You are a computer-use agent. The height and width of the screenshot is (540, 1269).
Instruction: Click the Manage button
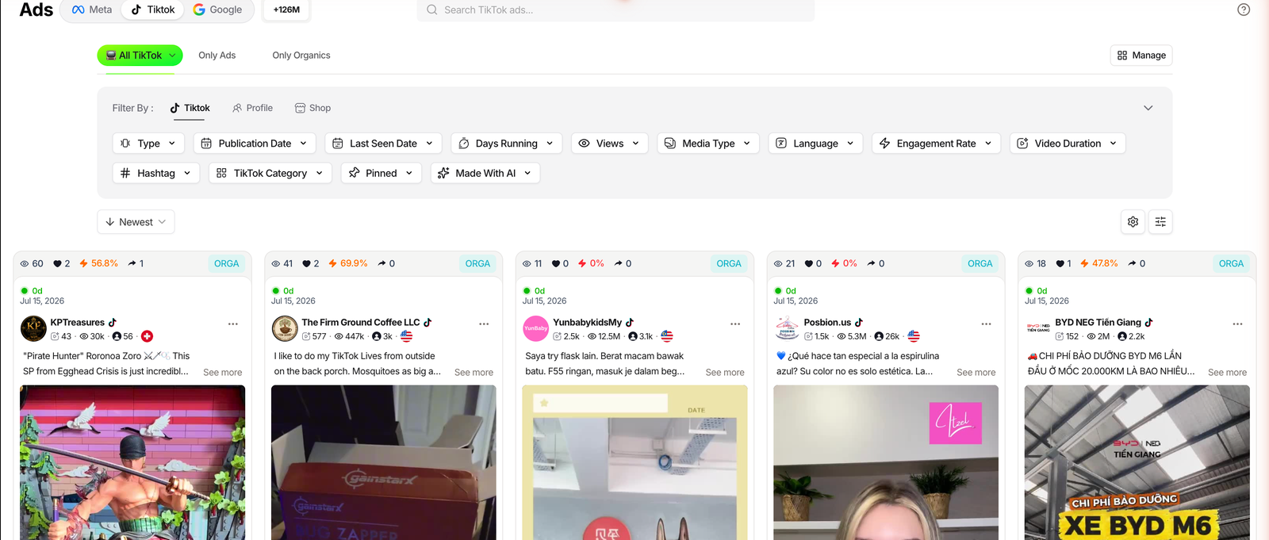(x=1141, y=56)
